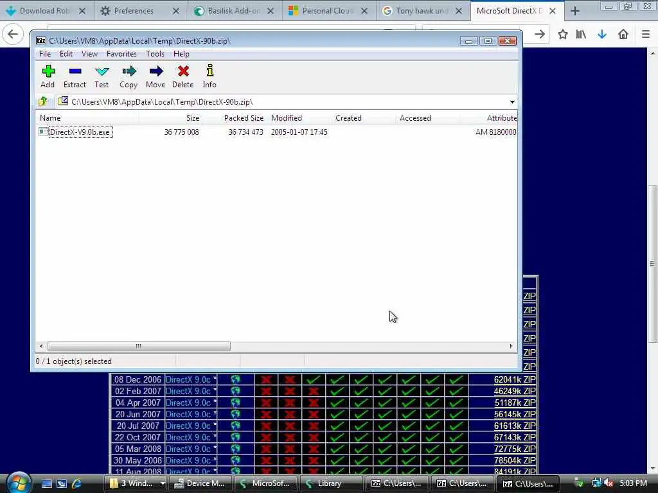
Task: Open the Tools menu
Action: coord(155,54)
